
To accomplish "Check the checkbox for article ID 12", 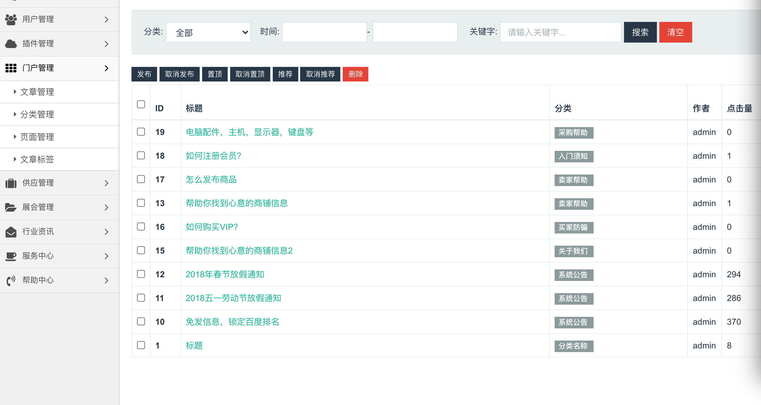I will [141, 274].
